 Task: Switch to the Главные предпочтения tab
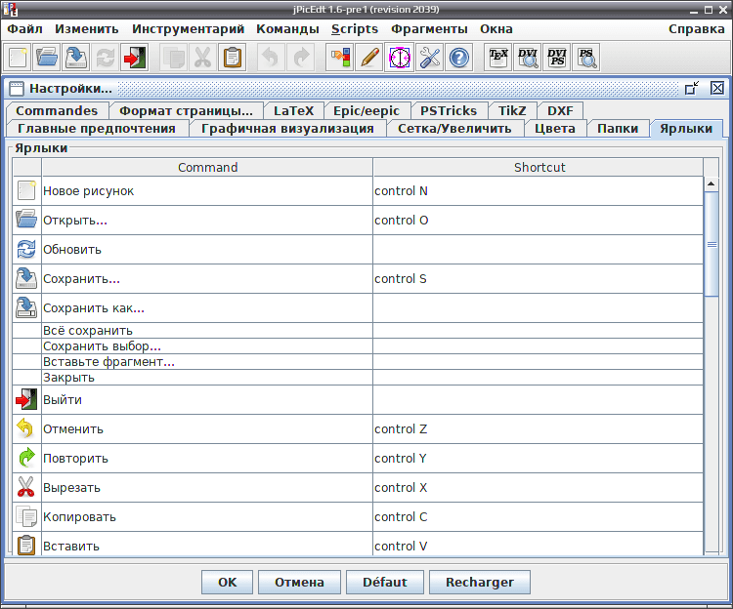click(97, 128)
